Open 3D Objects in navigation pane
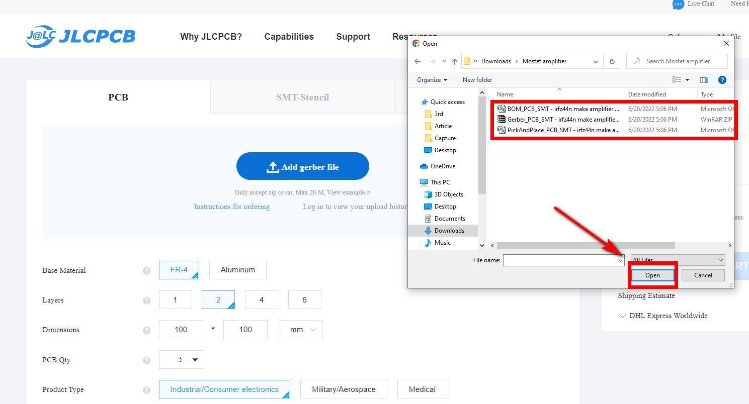Image resolution: width=749 pixels, height=404 pixels. [444, 194]
